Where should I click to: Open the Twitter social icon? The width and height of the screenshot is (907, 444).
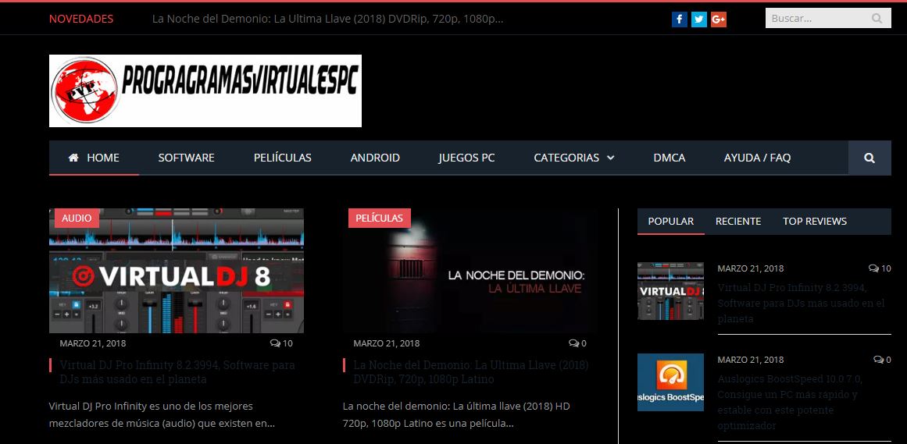click(x=698, y=19)
